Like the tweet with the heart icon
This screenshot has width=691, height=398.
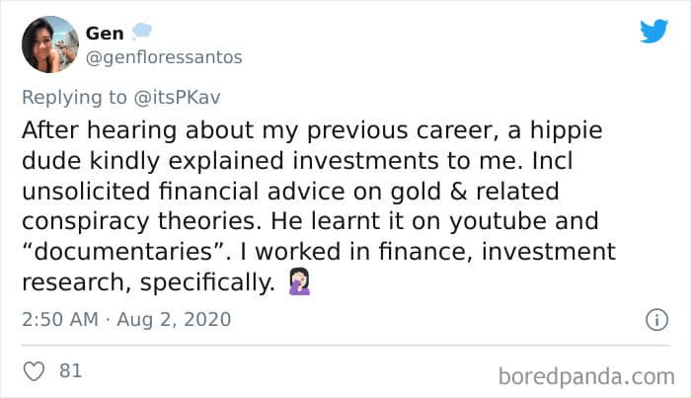pyautogui.click(x=33, y=371)
